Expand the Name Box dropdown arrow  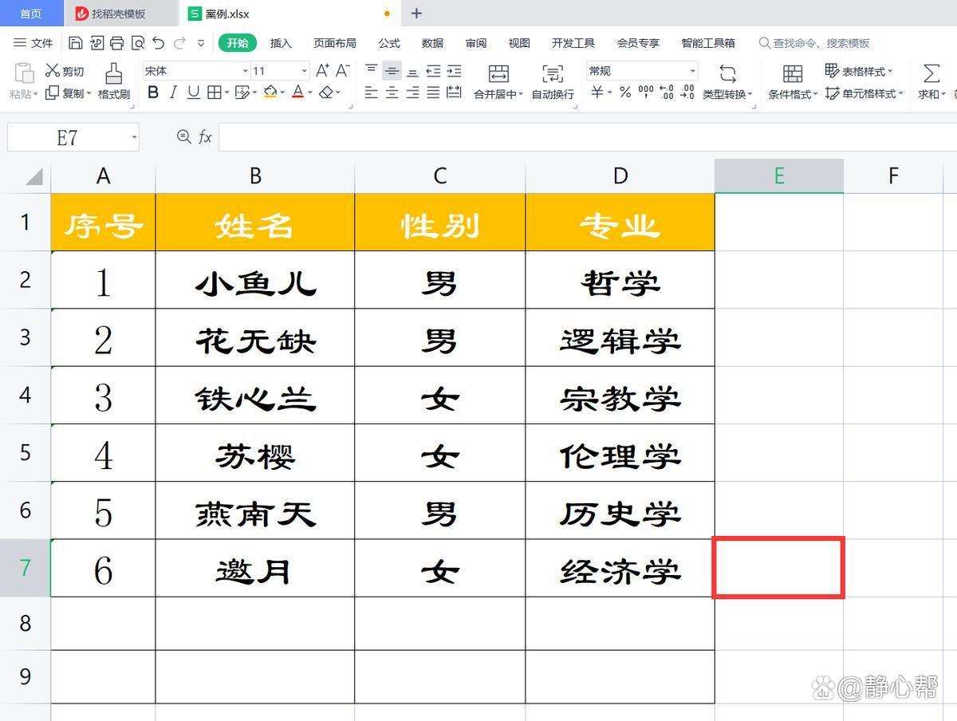134,137
